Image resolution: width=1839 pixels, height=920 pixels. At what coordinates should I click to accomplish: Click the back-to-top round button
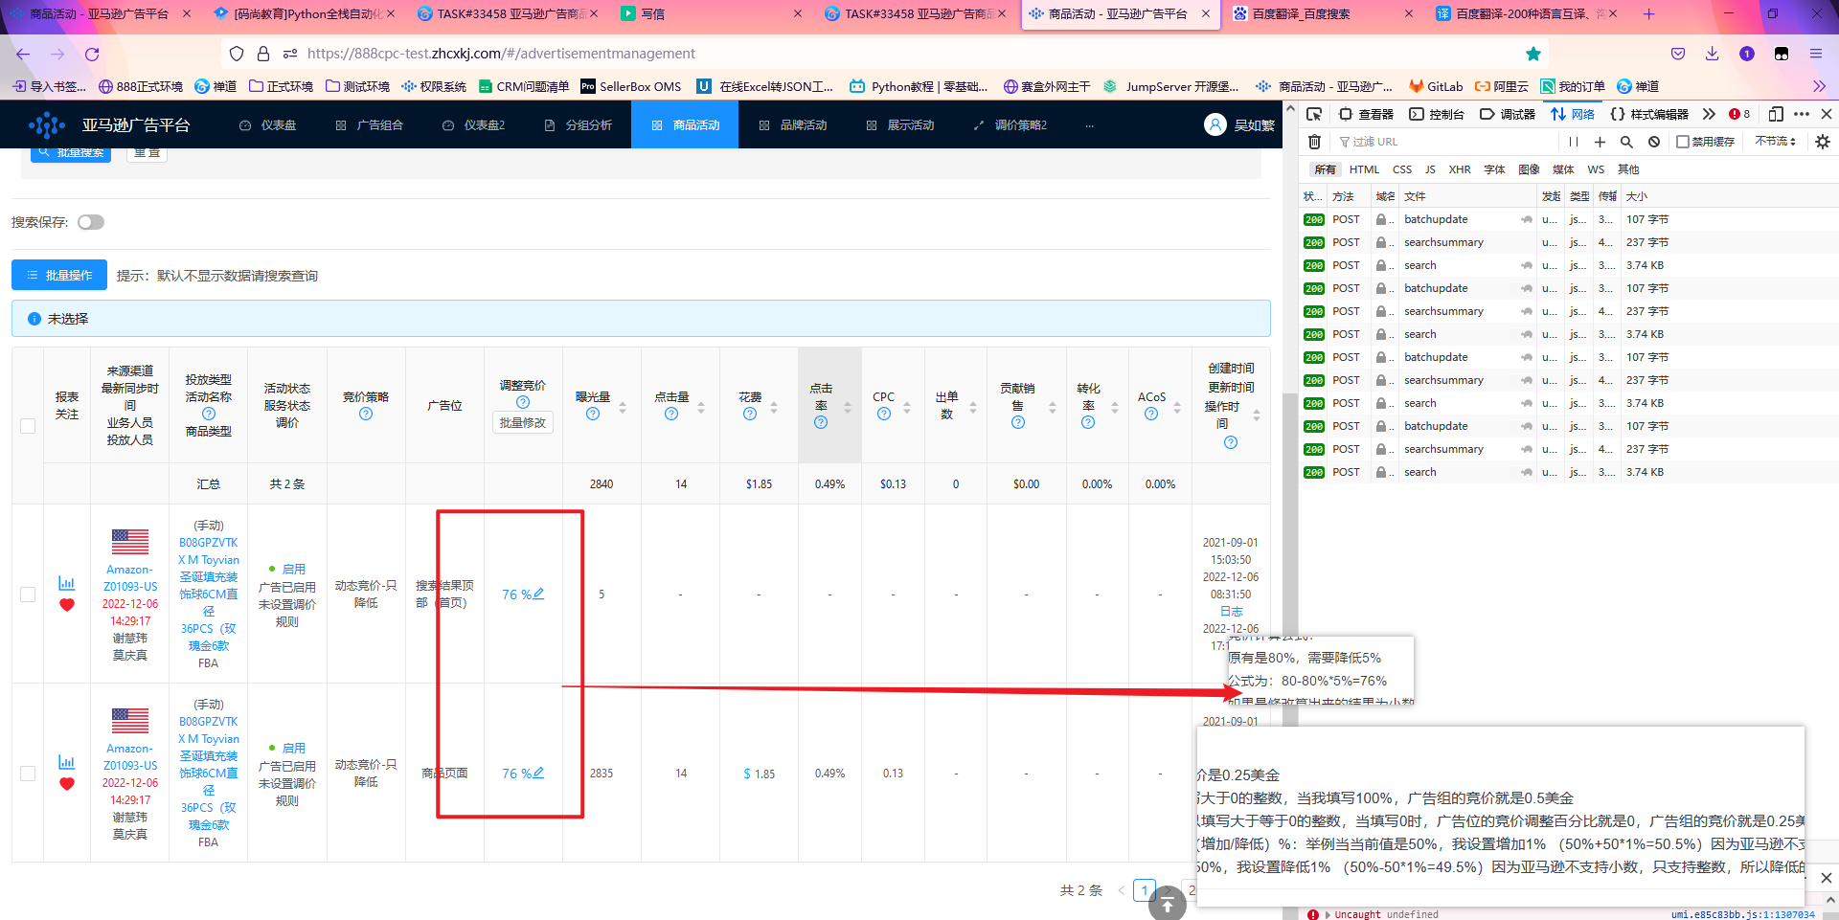[1167, 903]
